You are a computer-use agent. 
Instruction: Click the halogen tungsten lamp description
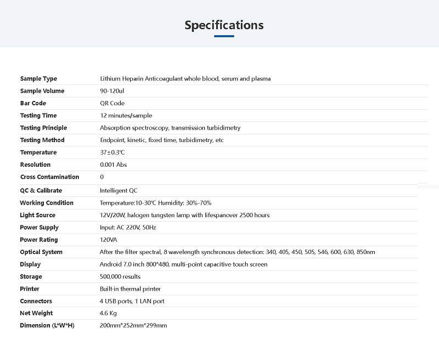coord(184,216)
